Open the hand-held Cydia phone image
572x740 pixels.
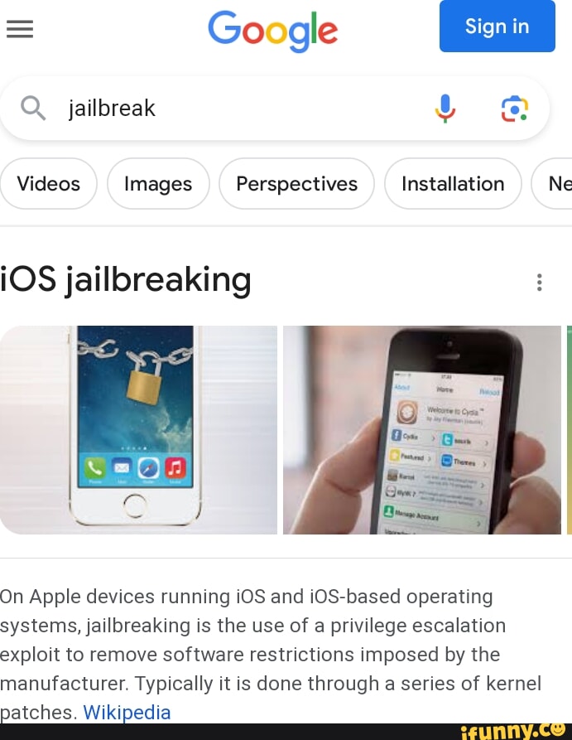point(422,430)
